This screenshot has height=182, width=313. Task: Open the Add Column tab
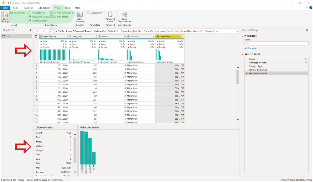44,8
